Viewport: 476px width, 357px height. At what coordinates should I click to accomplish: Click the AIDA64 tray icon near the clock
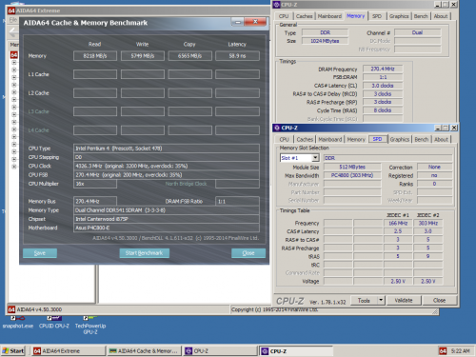pyautogui.click(x=443, y=350)
